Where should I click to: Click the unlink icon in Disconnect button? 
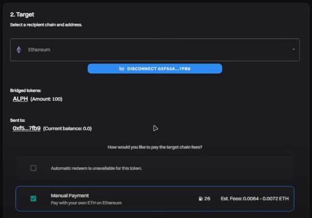pyautogui.click(x=121, y=69)
